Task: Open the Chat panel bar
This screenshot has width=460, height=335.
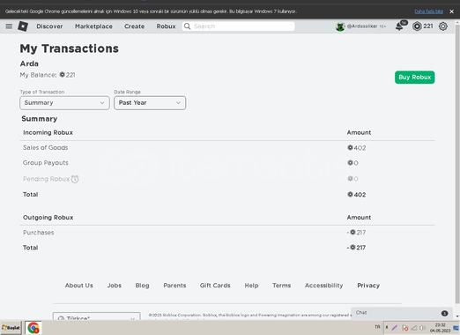Action: [402, 313]
